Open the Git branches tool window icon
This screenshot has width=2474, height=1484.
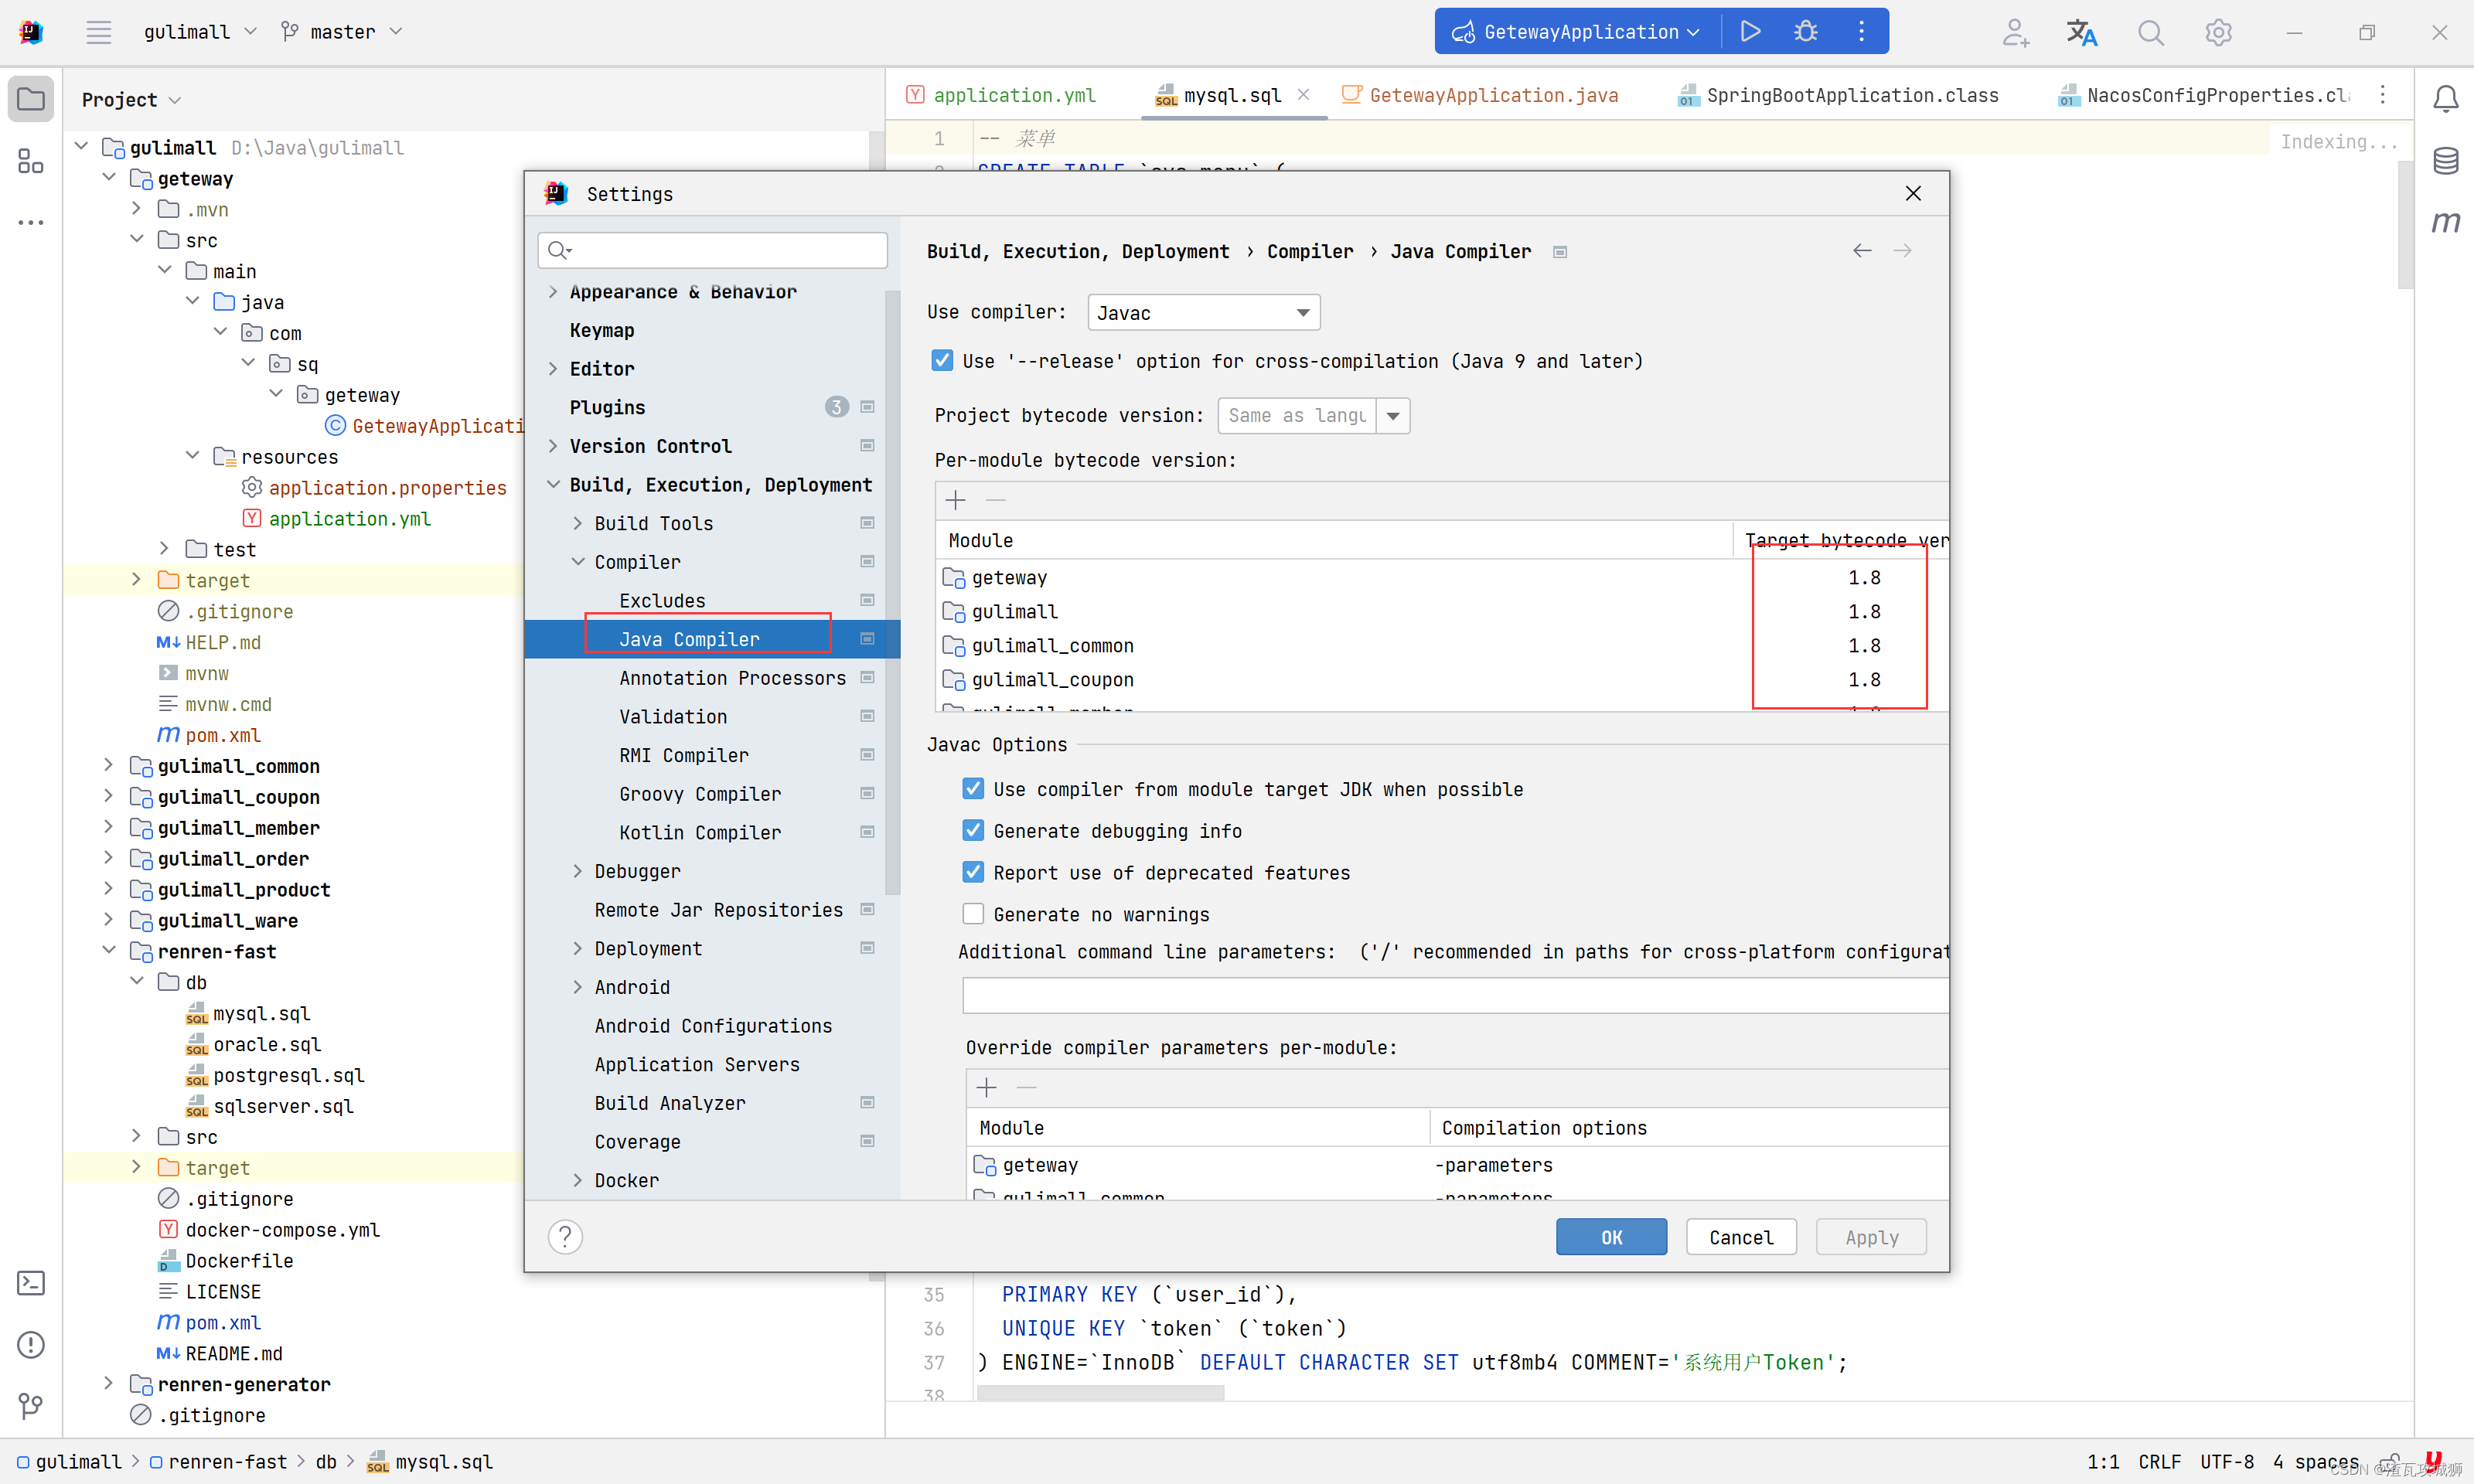pyautogui.click(x=31, y=1406)
